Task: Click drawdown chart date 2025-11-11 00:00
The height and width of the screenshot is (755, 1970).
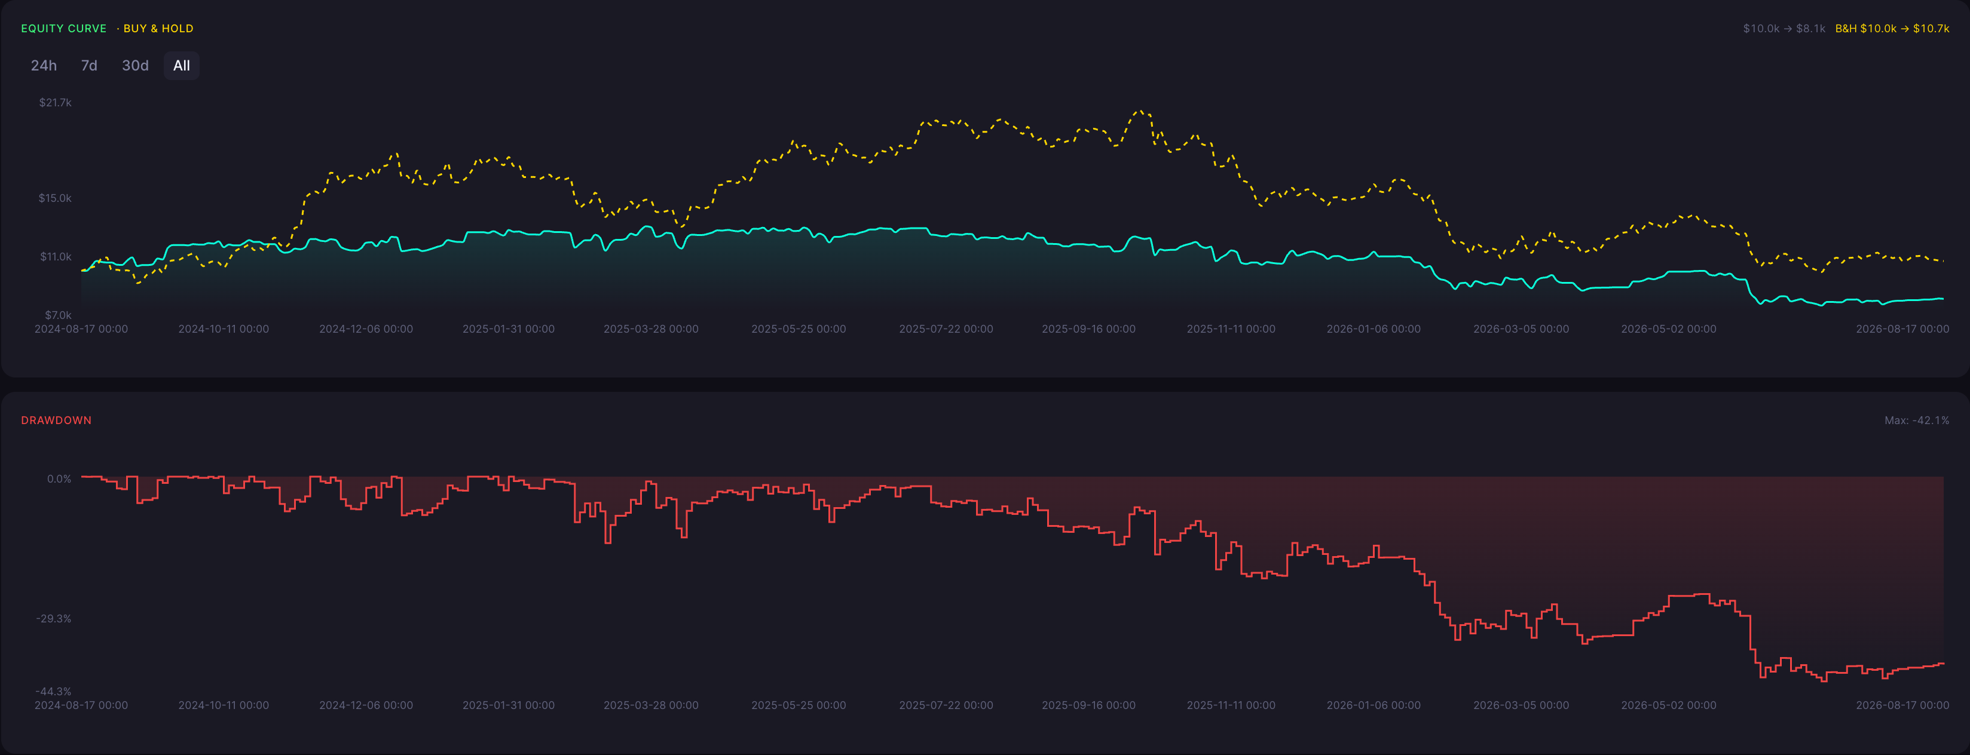Action: point(1231,705)
